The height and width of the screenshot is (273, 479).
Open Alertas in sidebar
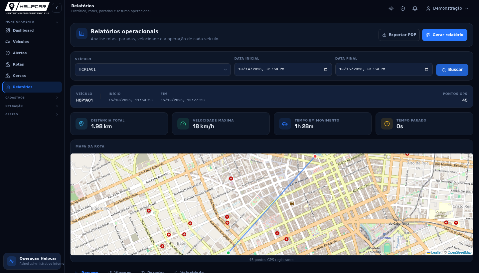click(32, 53)
